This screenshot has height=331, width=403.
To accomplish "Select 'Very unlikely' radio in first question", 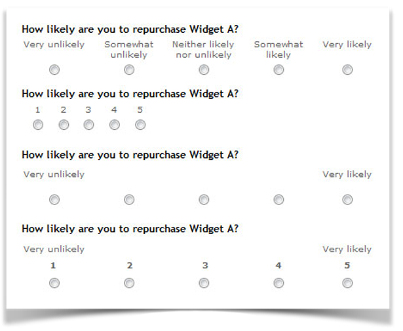I will pos(54,70).
